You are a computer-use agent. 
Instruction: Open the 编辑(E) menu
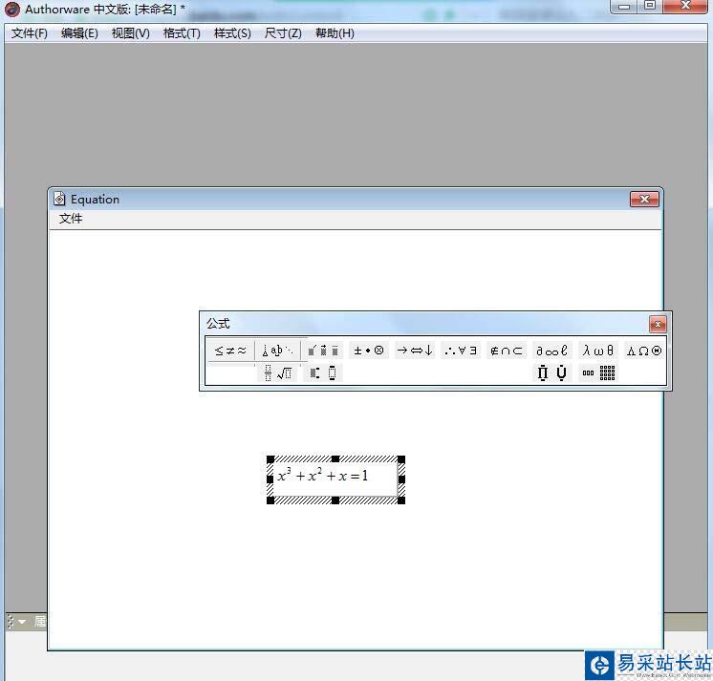point(79,33)
